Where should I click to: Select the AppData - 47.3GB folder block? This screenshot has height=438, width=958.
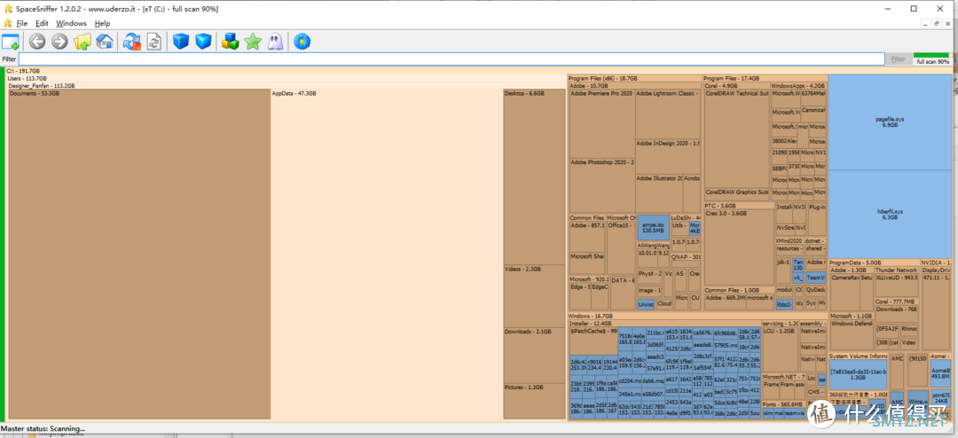point(387,254)
